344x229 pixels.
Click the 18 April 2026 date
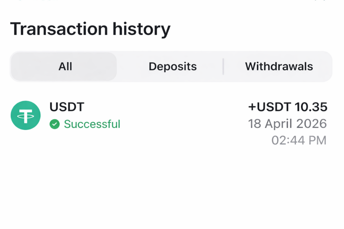(287, 124)
